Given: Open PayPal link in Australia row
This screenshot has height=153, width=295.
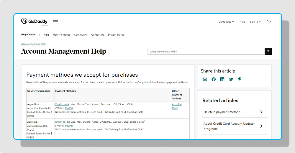Looking at the screenshot, I should tap(69, 126).
